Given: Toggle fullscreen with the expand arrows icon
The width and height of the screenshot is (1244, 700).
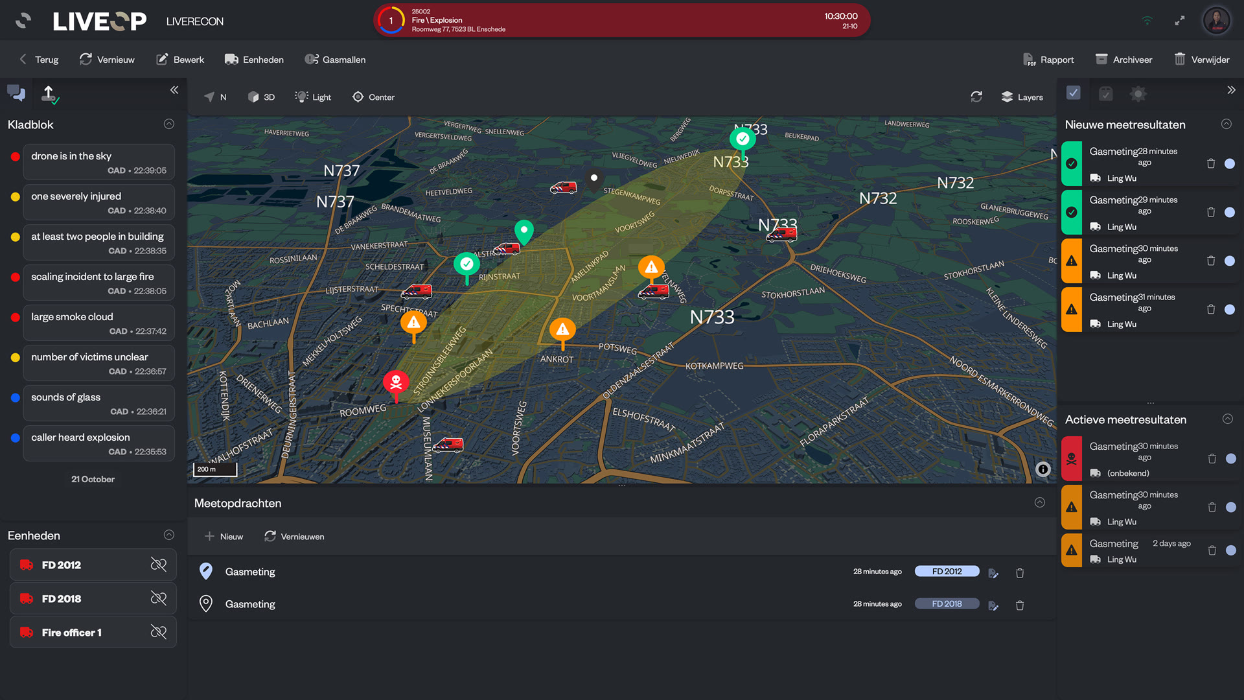Looking at the screenshot, I should point(1180,21).
